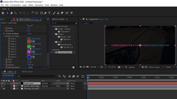Hide the pexels jpg layer eye
This screenshot has height=99, width=177.
click(2, 86)
